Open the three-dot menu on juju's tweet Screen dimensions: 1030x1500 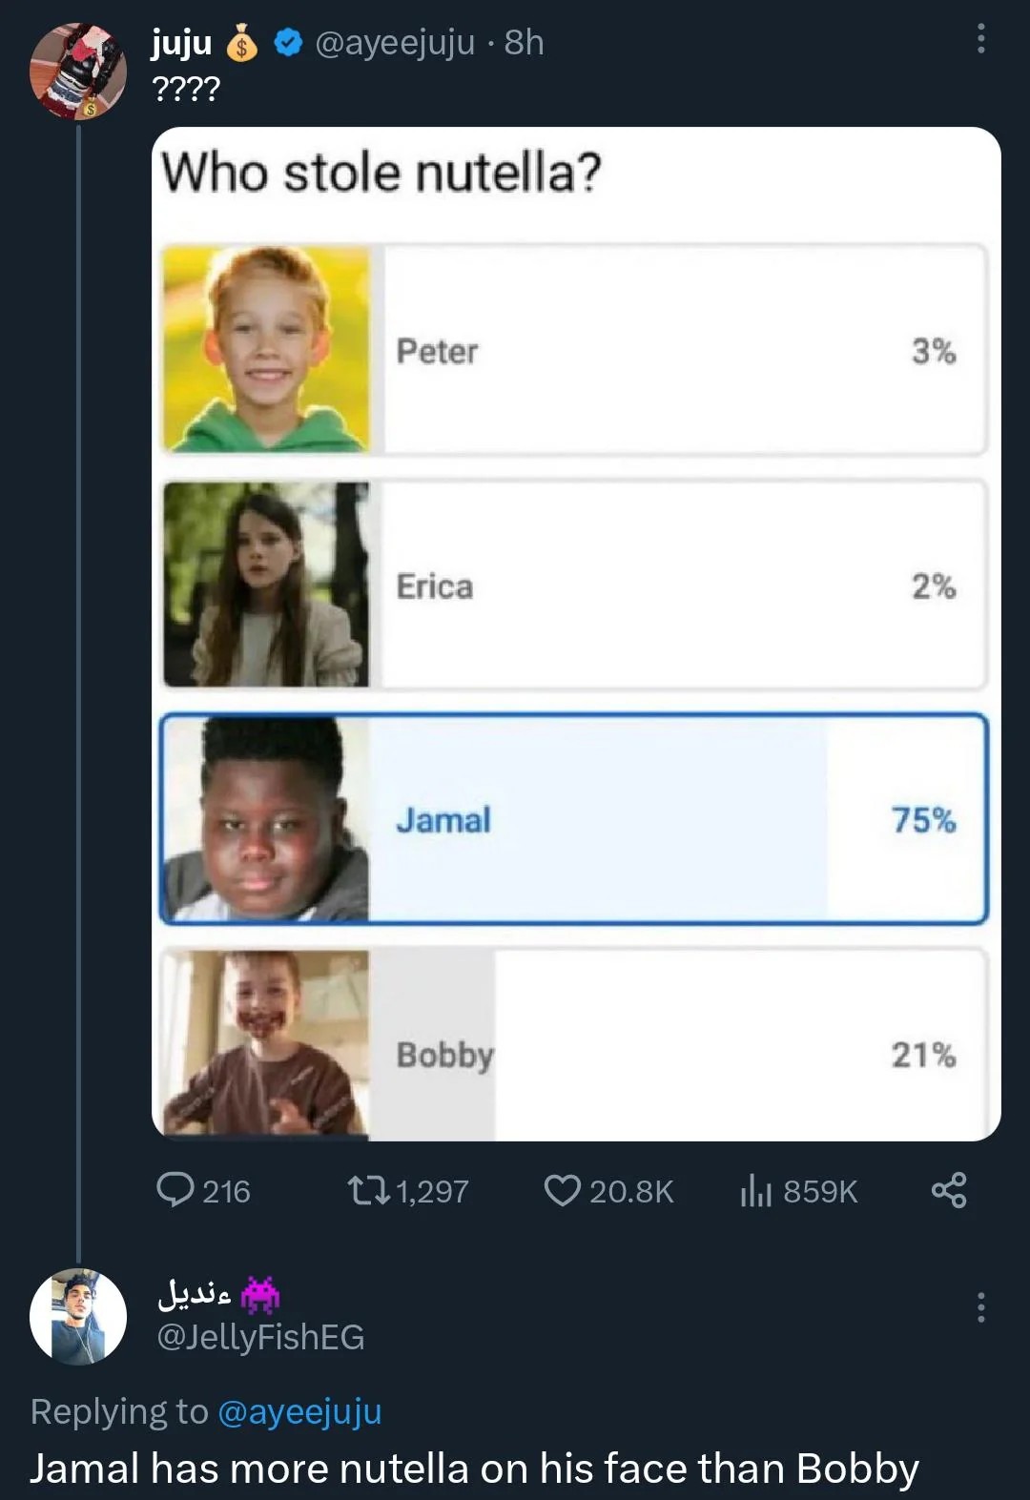click(x=981, y=39)
